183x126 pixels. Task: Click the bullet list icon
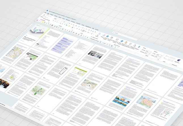point(79,27)
